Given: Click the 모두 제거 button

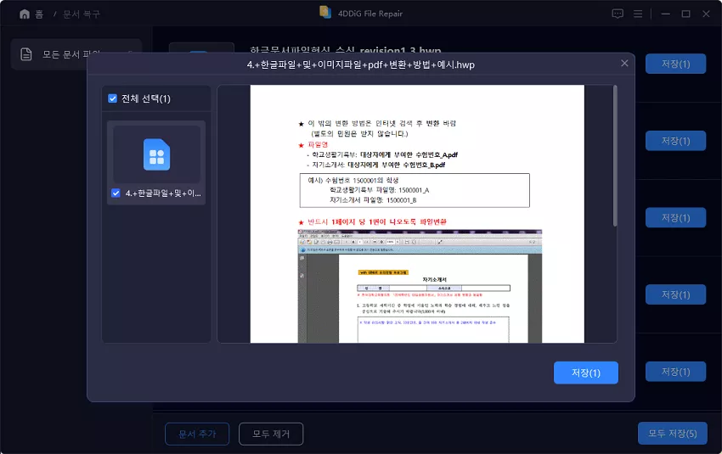Looking at the screenshot, I should [x=271, y=434].
